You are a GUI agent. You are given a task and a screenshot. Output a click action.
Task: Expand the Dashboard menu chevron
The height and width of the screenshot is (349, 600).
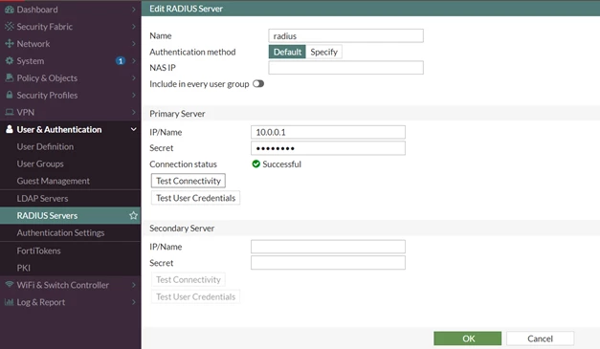(134, 10)
